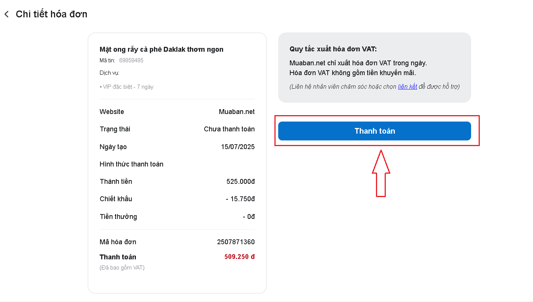Click the 'Mã hóa đơn' label
Viewport: 533px width, 302px height.
[x=118, y=242]
